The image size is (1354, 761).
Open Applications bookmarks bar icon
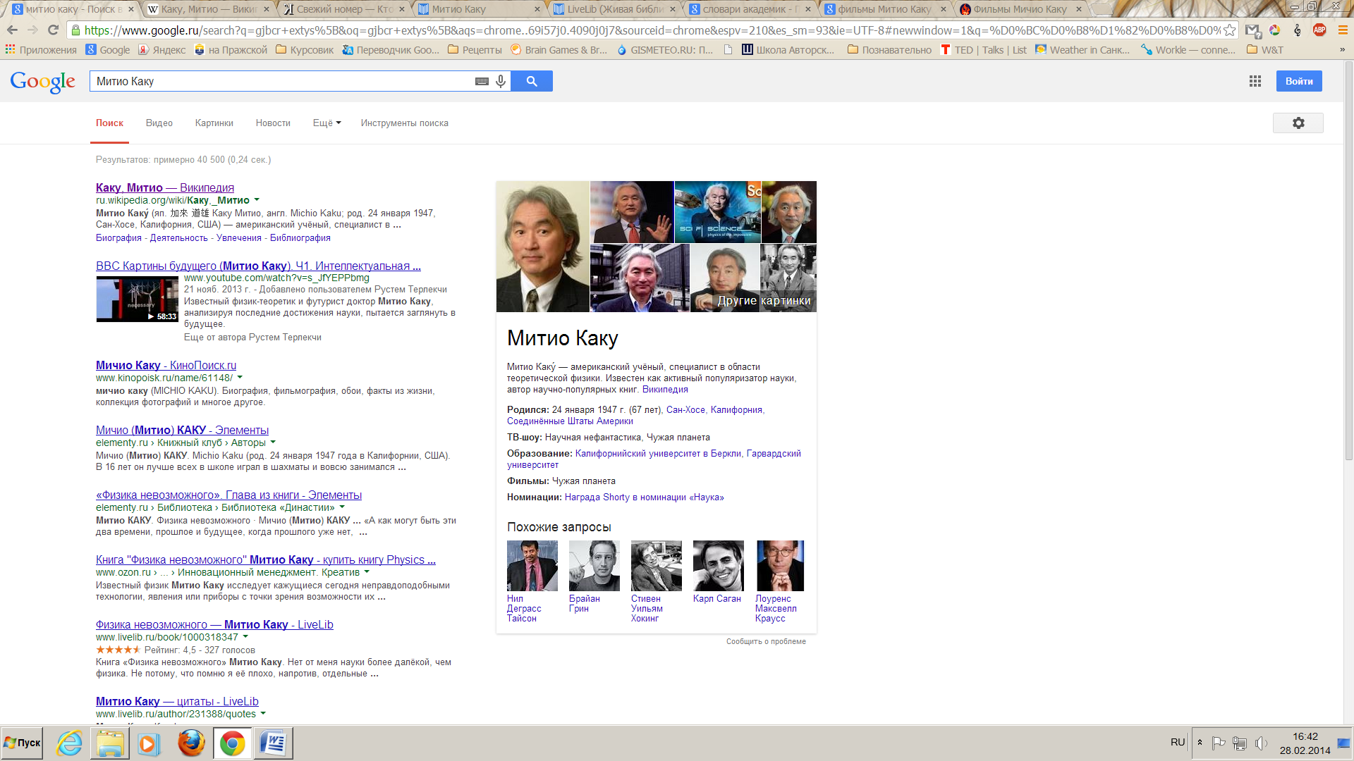(x=41, y=50)
